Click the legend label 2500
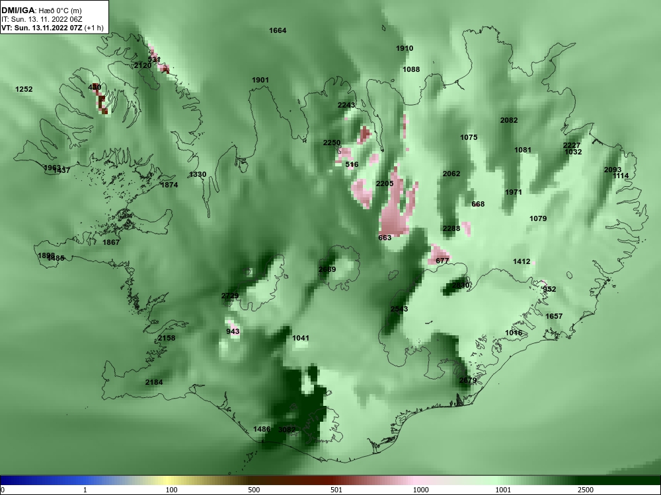The image size is (661, 495). [x=586, y=490]
